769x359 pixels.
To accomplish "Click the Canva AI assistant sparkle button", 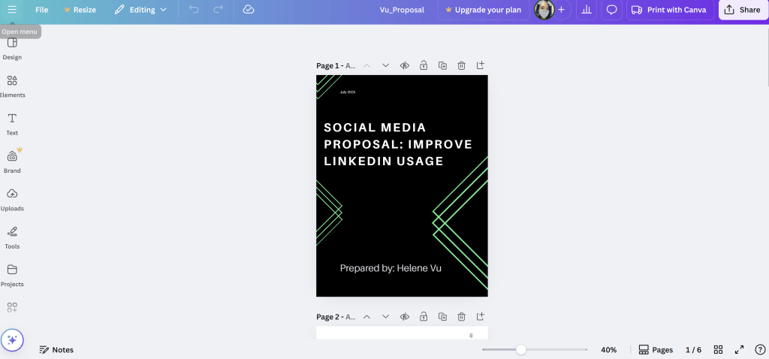I will (12, 340).
